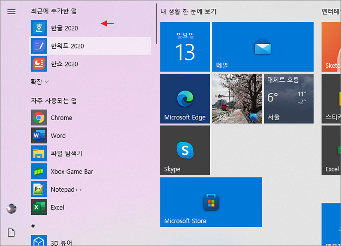Screen dimensions: 341x246
Task: Select the Notepad++ text label
Action: click(x=67, y=190)
